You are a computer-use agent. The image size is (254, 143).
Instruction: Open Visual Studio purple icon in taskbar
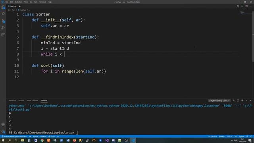(107, 140)
